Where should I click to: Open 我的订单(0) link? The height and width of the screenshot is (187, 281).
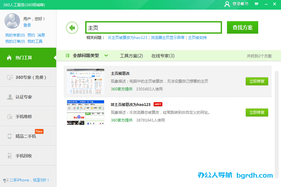pos(15,41)
